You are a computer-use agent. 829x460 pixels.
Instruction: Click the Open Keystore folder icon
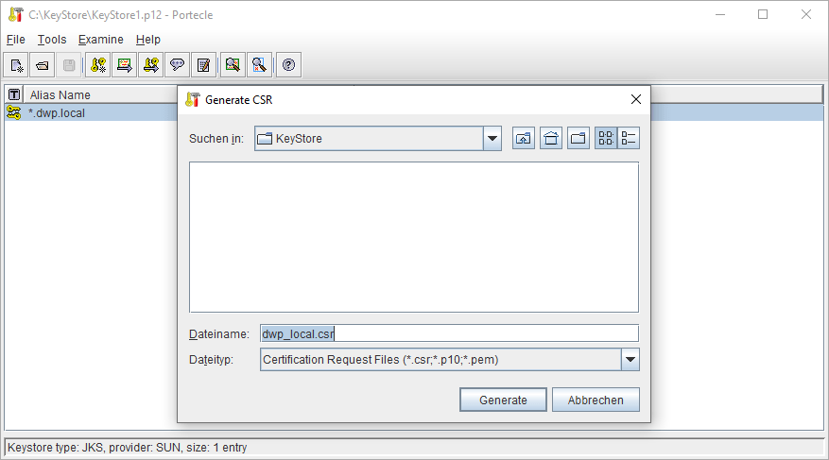point(43,65)
